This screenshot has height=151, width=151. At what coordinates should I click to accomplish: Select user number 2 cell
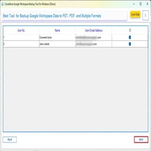click(x=21, y=44)
